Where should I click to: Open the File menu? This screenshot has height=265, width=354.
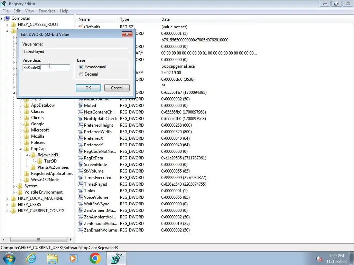pos(6,11)
